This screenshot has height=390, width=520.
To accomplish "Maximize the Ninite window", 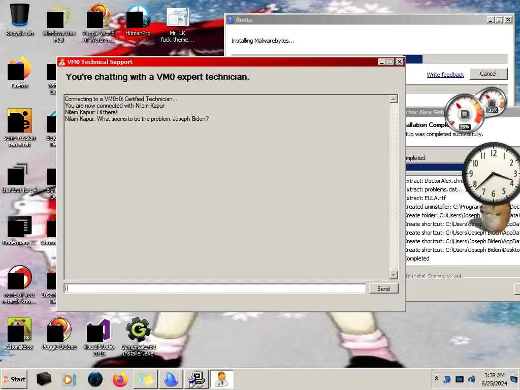I will point(499,20).
